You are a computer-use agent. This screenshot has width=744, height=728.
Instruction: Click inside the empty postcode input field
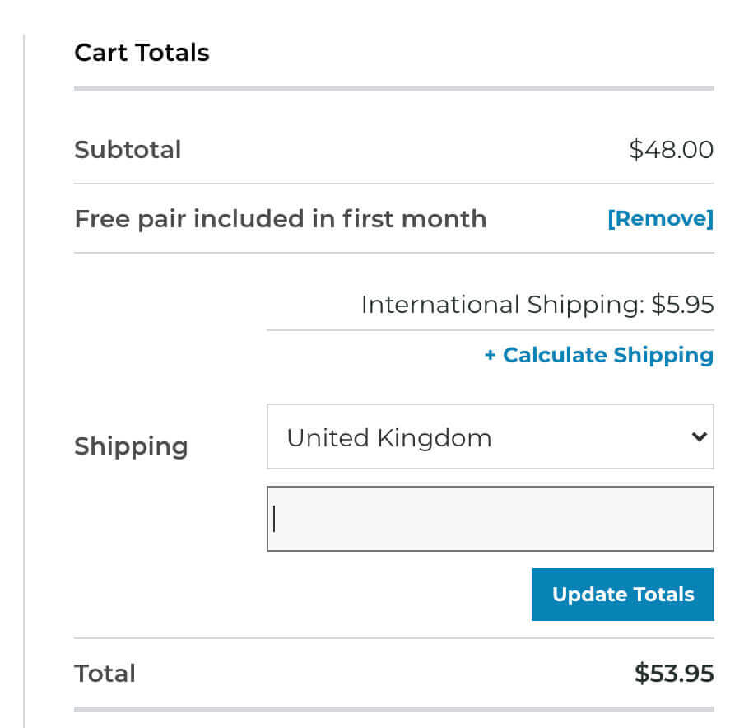click(x=491, y=518)
